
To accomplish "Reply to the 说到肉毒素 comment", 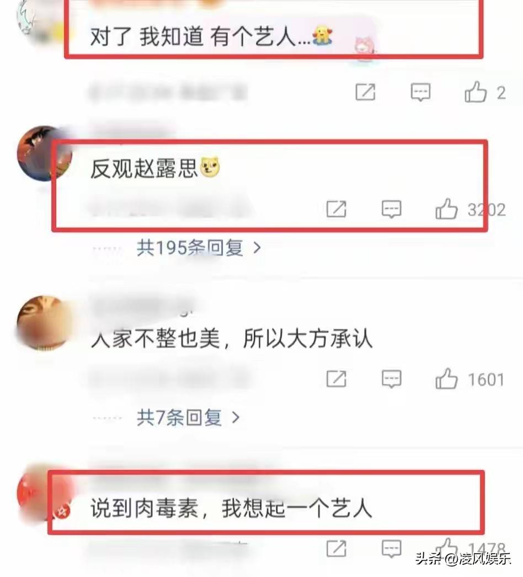I will 391,548.
